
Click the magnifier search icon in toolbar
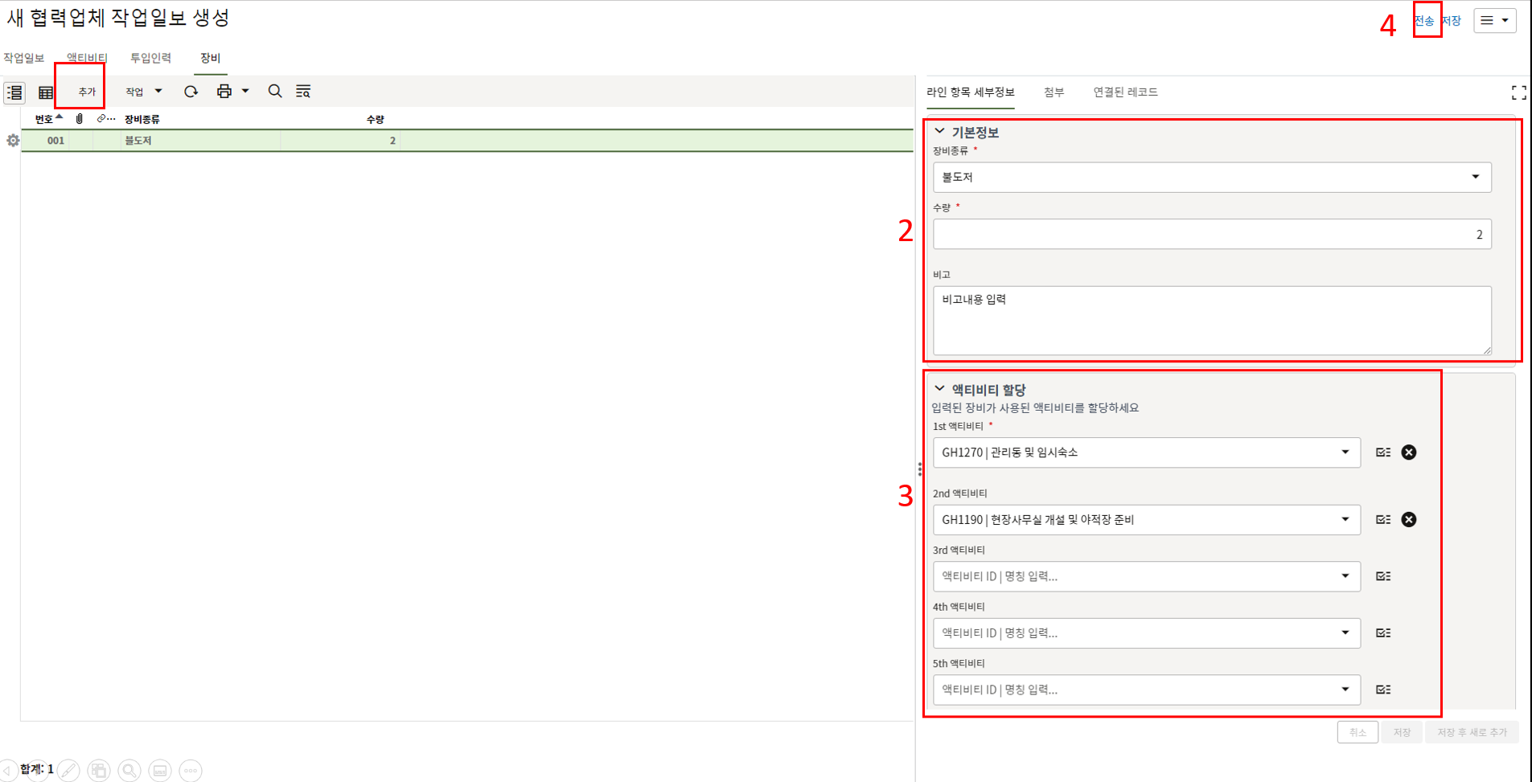point(275,92)
